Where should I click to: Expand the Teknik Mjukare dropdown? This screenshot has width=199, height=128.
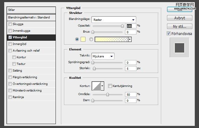click(103, 56)
